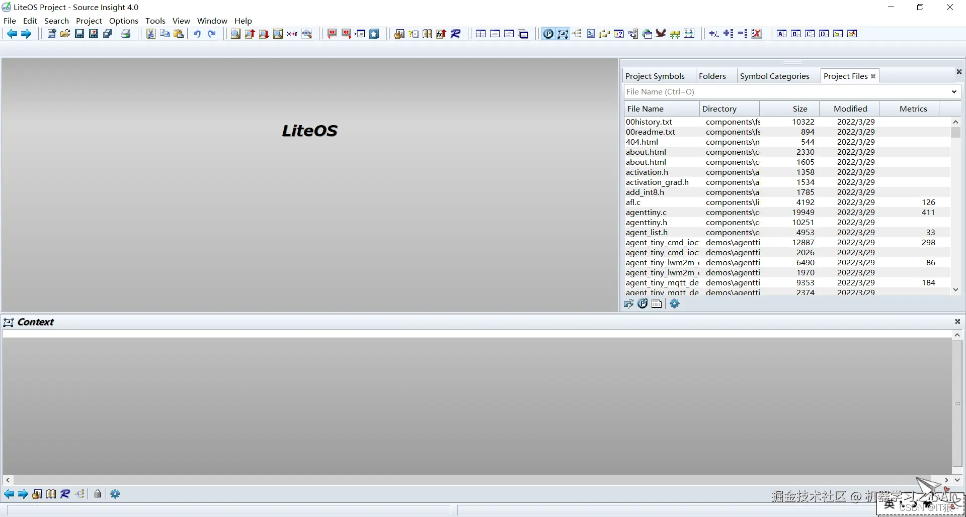Toggle the Project Window P icon
Image resolution: width=966 pixels, height=517 pixels.
(548, 34)
